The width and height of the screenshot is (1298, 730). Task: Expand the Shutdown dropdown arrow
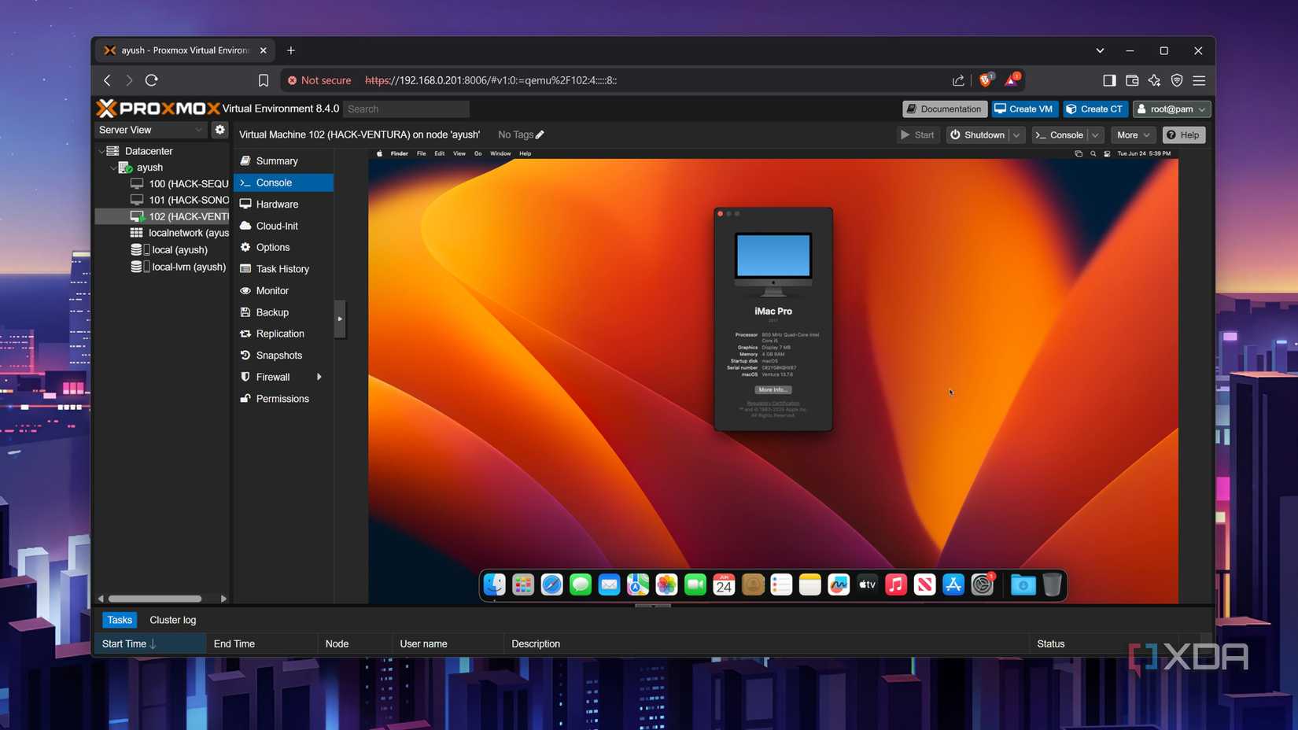pos(1016,135)
